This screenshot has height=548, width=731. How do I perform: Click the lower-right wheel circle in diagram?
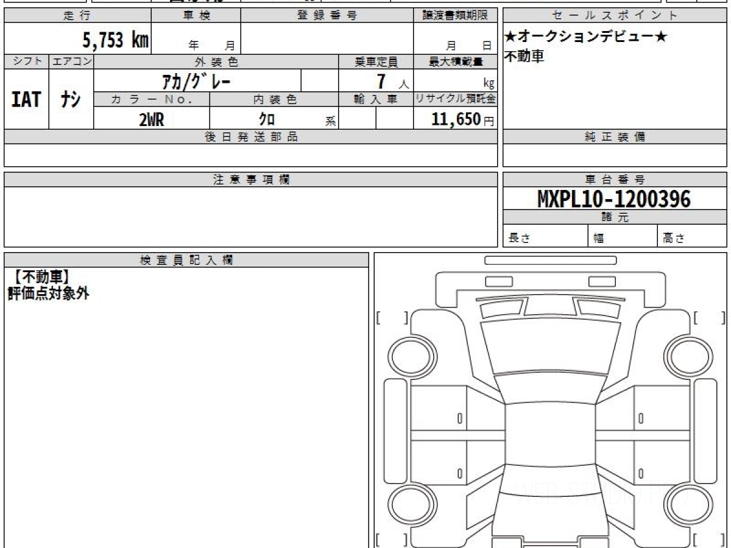[x=690, y=505]
